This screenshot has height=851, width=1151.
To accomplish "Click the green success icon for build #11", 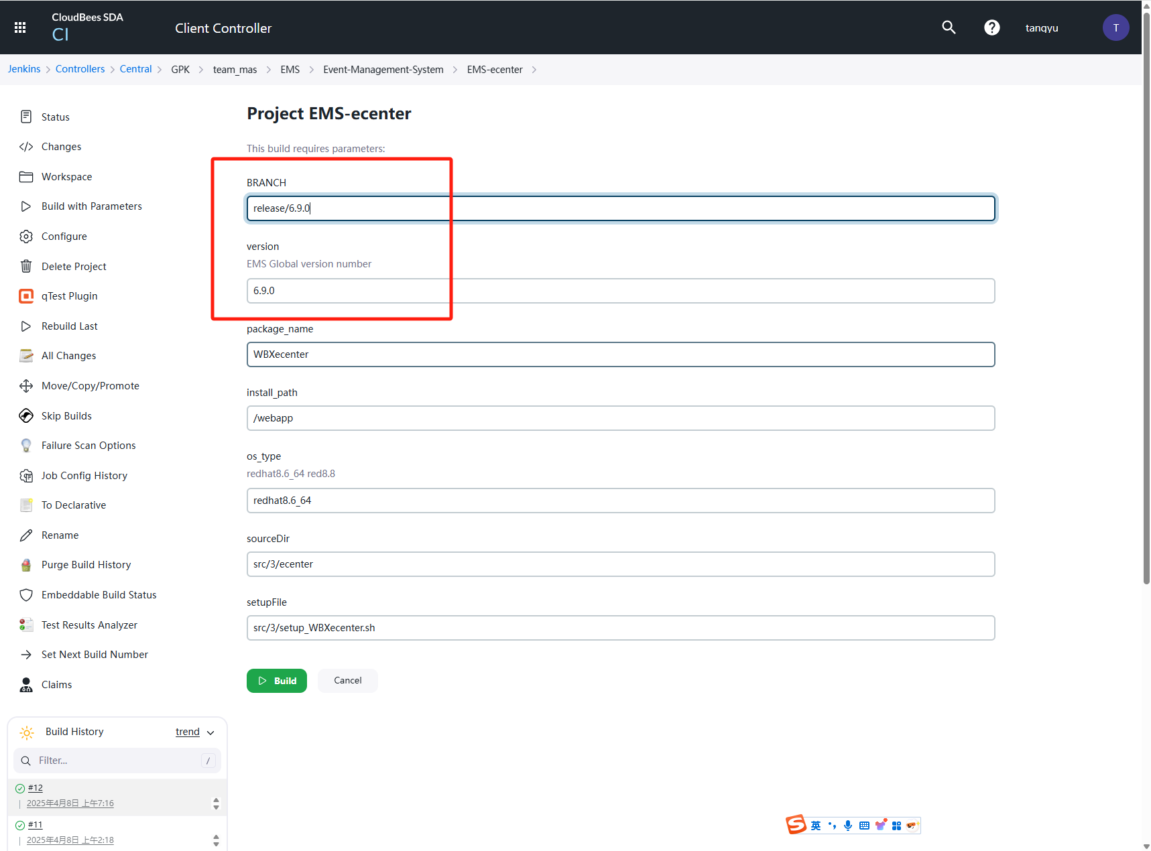I will [x=20, y=826].
